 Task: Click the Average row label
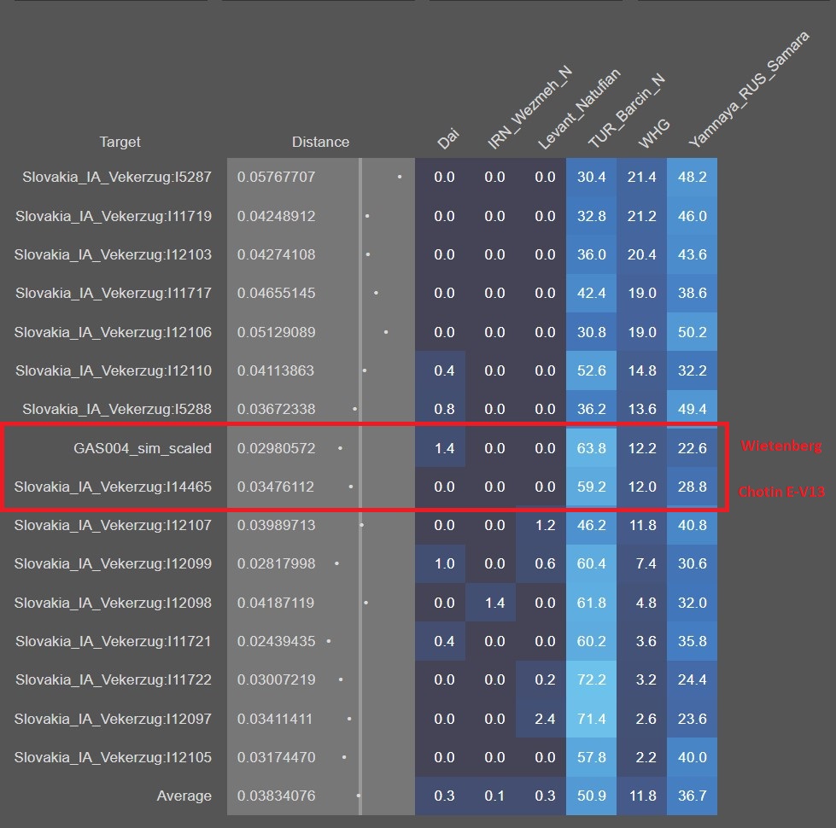[x=184, y=796]
